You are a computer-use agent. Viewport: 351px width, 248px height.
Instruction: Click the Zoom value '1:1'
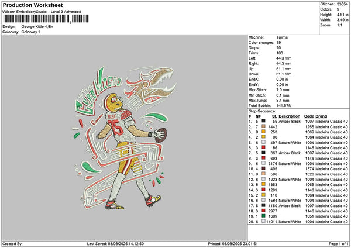point(339,25)
